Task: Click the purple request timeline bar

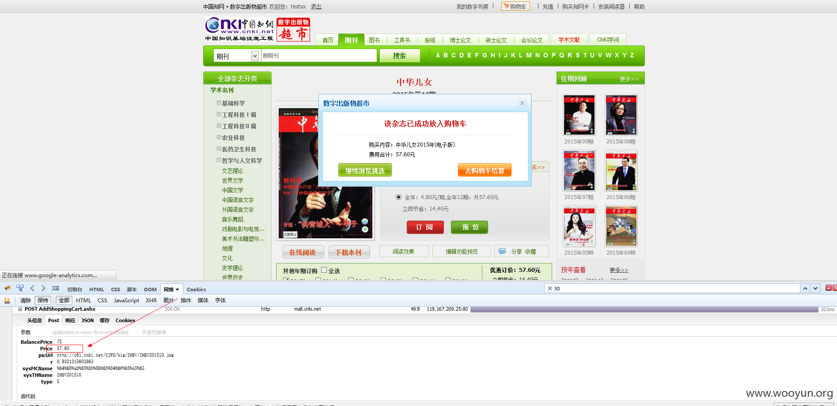Action: click(644, 309)
